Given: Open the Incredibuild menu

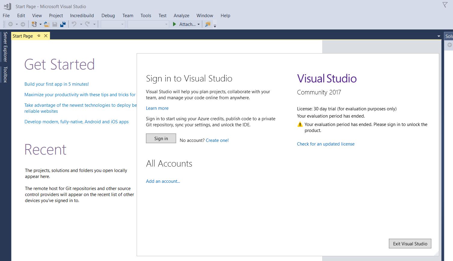Looking at the screenshot, I should pos(82,16).
